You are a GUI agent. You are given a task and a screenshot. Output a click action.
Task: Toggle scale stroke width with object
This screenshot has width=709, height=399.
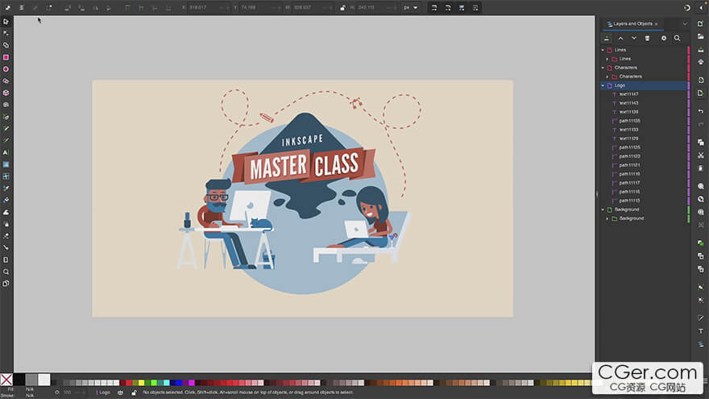(434, 8)
